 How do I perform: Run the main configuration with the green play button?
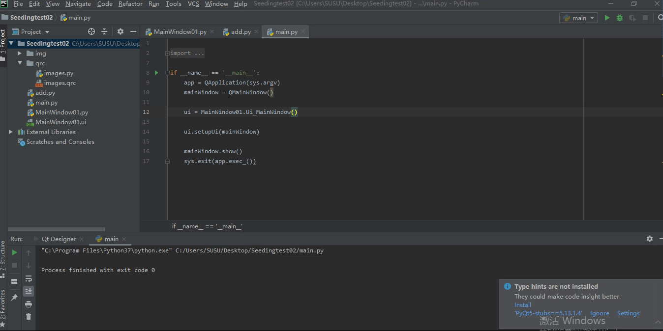click(607, 17)
